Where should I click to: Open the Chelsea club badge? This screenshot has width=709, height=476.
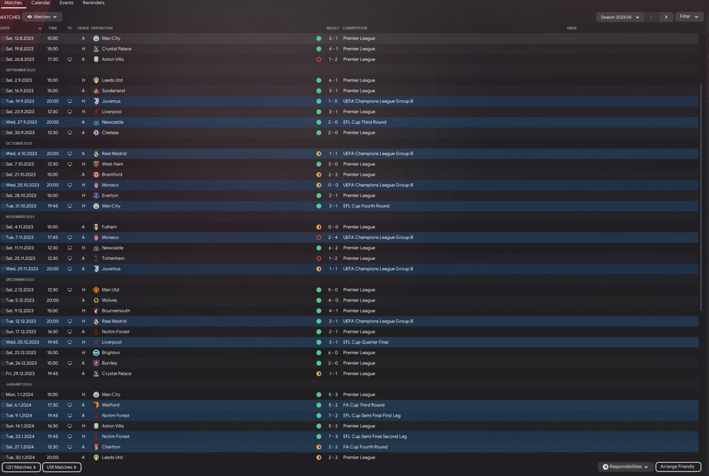(96, 133)
